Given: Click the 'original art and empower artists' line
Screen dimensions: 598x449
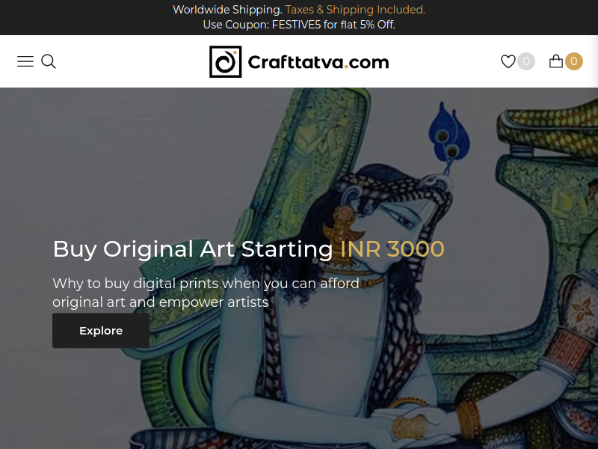Looking at the screenshot, I should [161, 302].
